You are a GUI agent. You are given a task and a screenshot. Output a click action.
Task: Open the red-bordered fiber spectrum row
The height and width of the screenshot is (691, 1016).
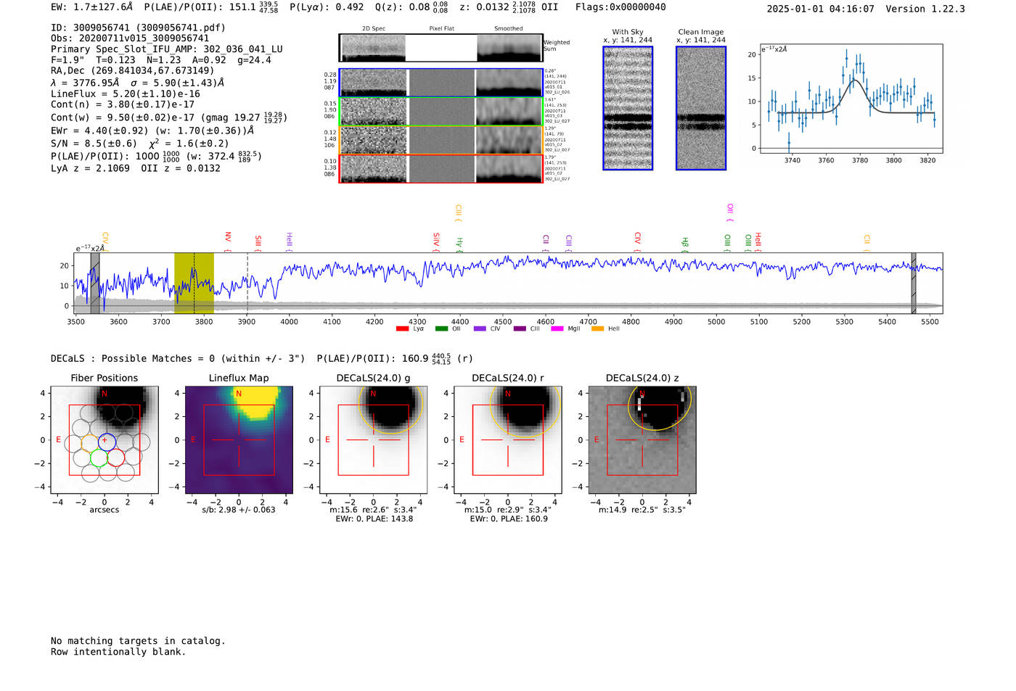(441, 169)
